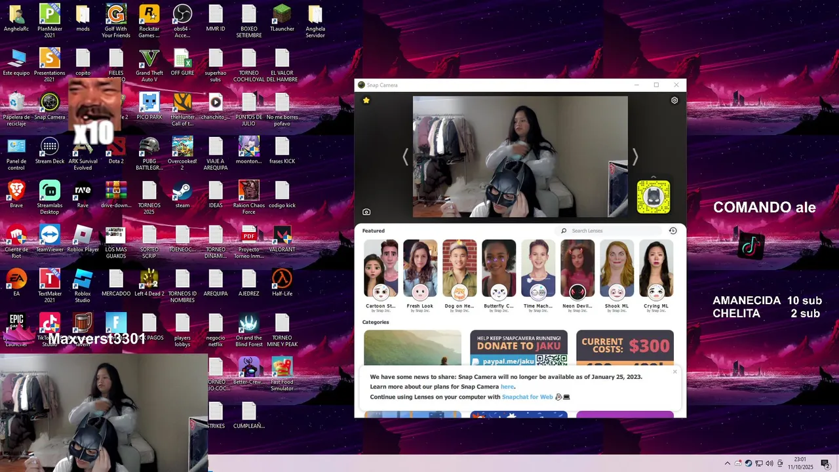
Task: Select the Roblox Studio icon
Action: click(83, 285)
